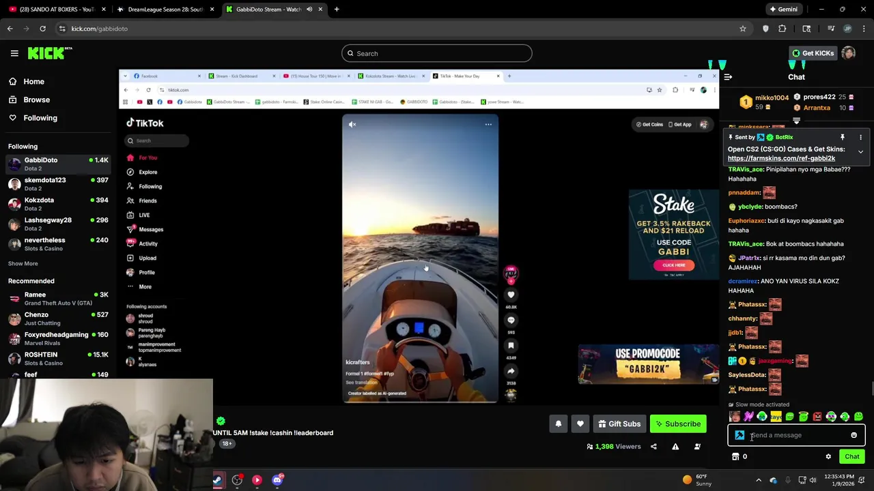This screenshot has width=874, height=491.
Task: Expand the pinned message chevron
Action: point(860,151)
